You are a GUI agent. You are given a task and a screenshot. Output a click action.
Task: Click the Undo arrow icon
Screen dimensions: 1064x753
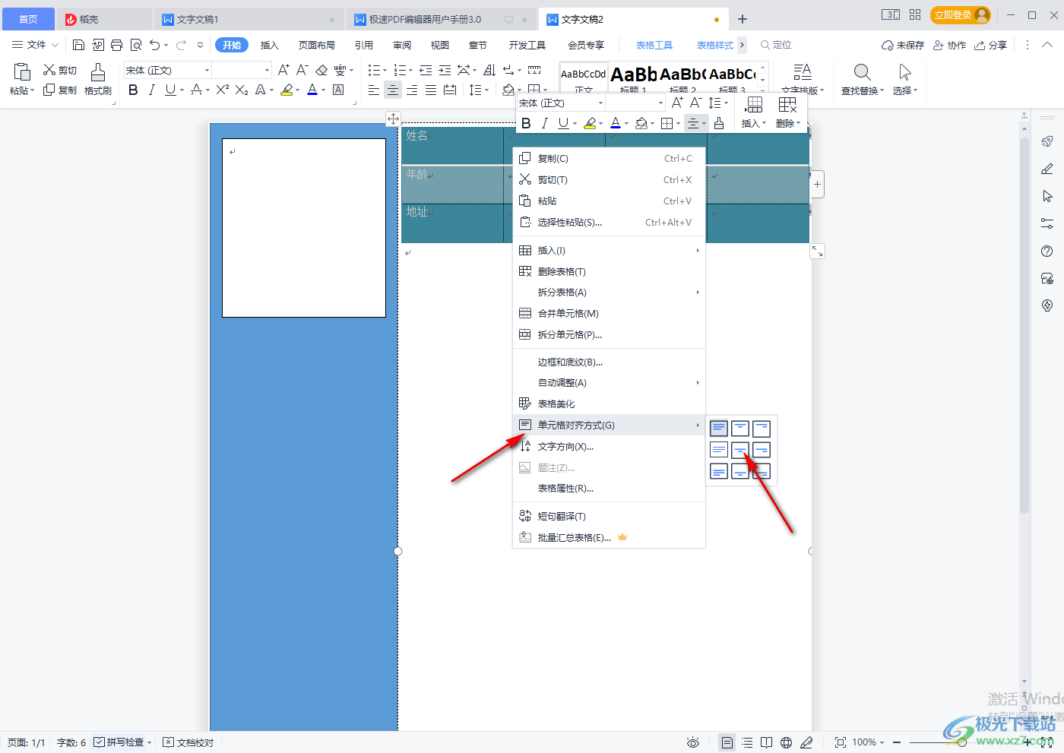(155, 45)
